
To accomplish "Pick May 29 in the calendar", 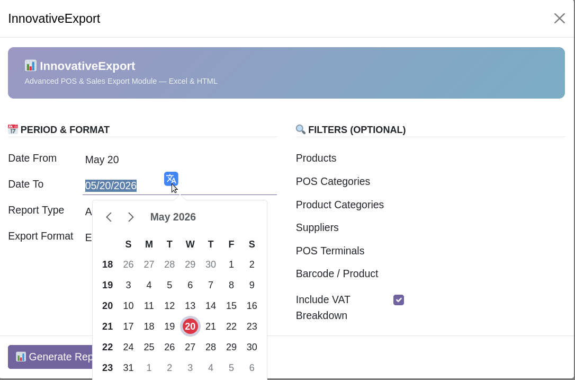I will tap(231, 347).
